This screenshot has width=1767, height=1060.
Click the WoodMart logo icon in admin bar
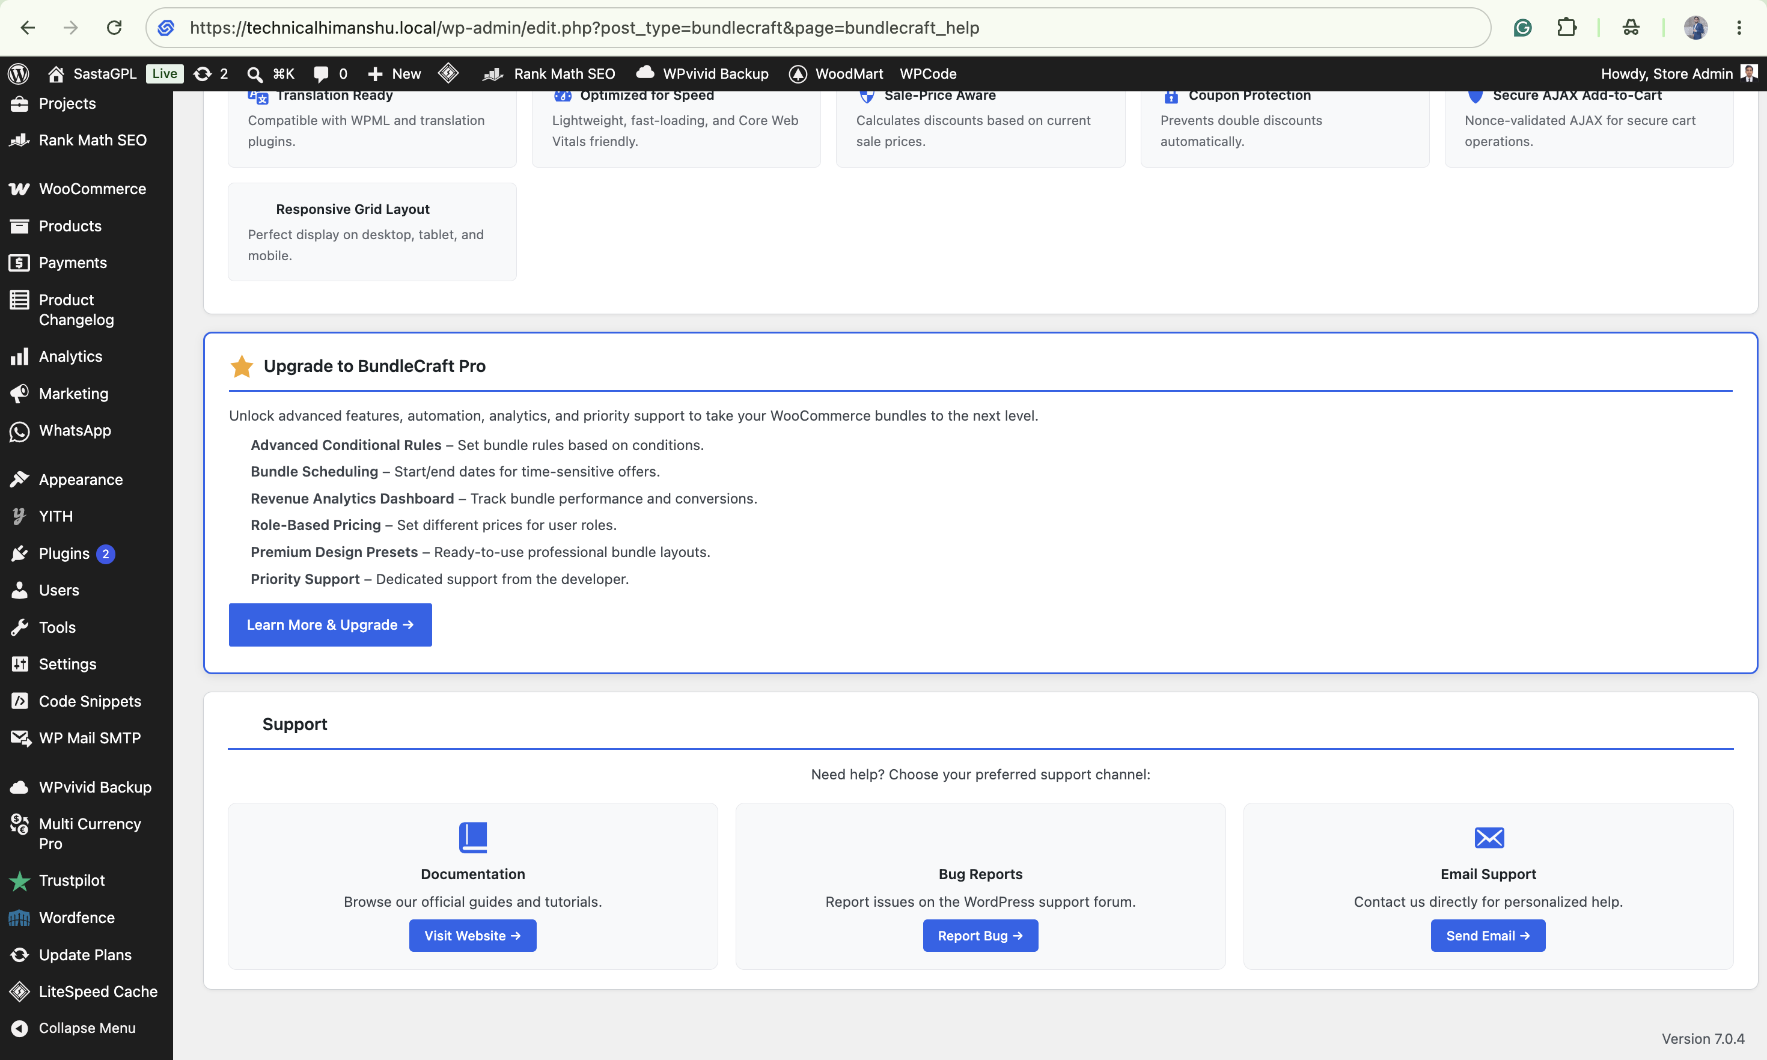[x=798, y=73]
